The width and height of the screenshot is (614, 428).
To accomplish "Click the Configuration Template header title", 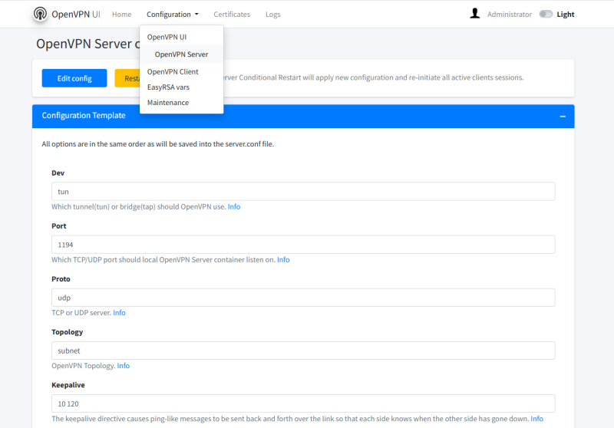I will tap(84, 115).
